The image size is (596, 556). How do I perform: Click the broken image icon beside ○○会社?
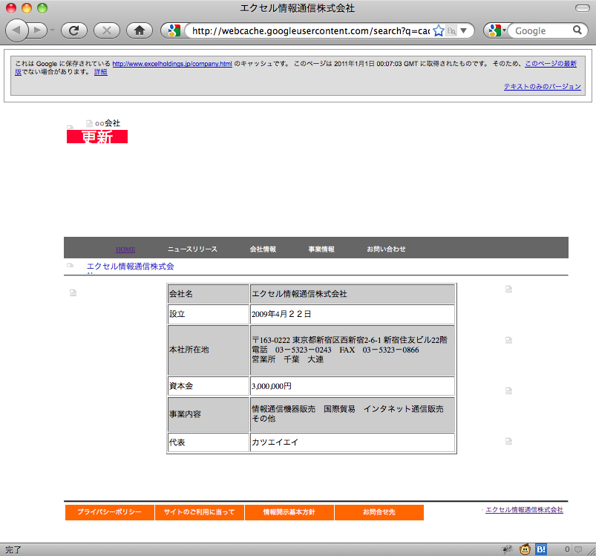tap(89, 123)
